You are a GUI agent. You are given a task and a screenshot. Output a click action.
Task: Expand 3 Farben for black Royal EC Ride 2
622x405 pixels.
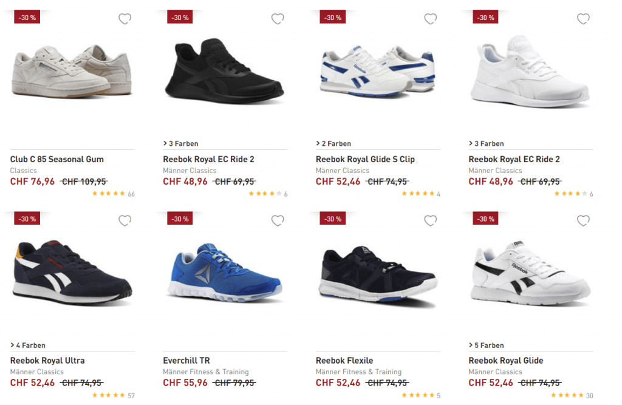pyautogui.click(x=181, y=144)
